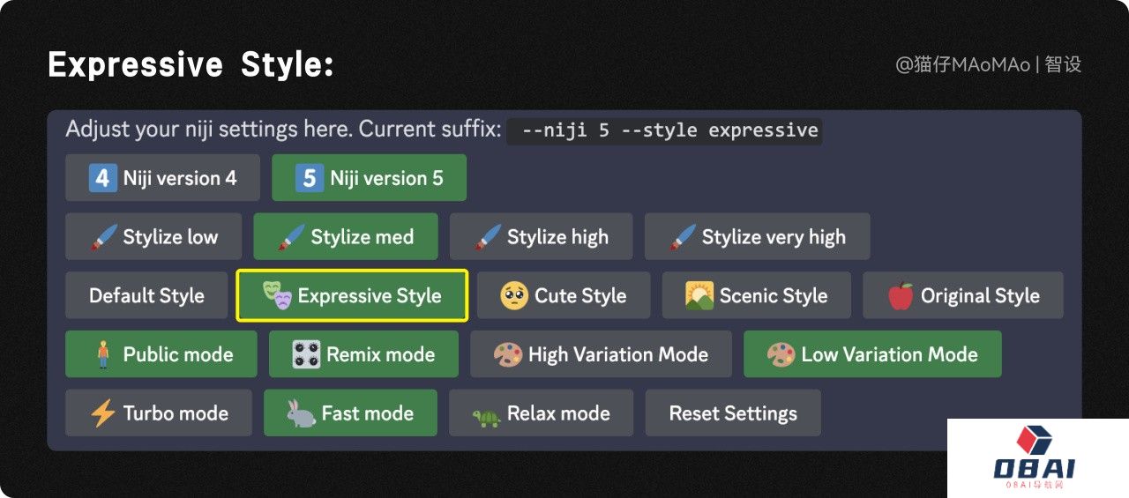
Task: Select Stylize low option
Action: coord(153,237)
